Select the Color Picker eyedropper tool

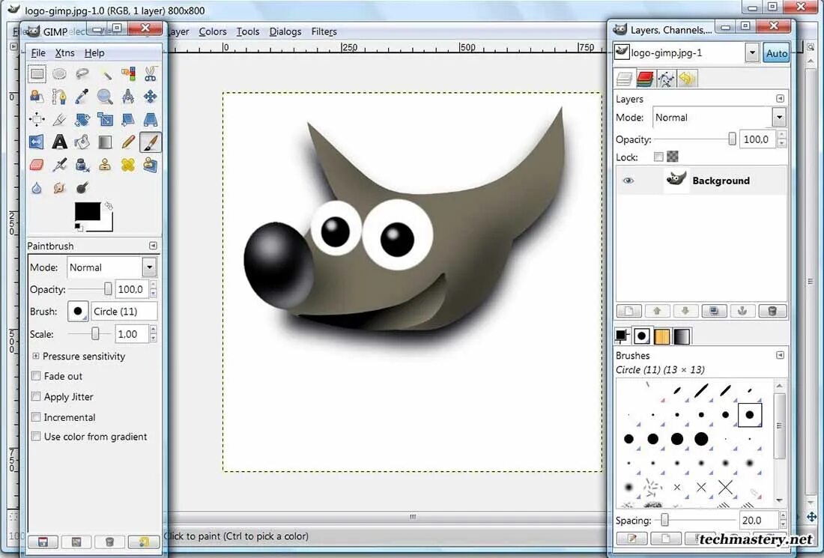82,97
